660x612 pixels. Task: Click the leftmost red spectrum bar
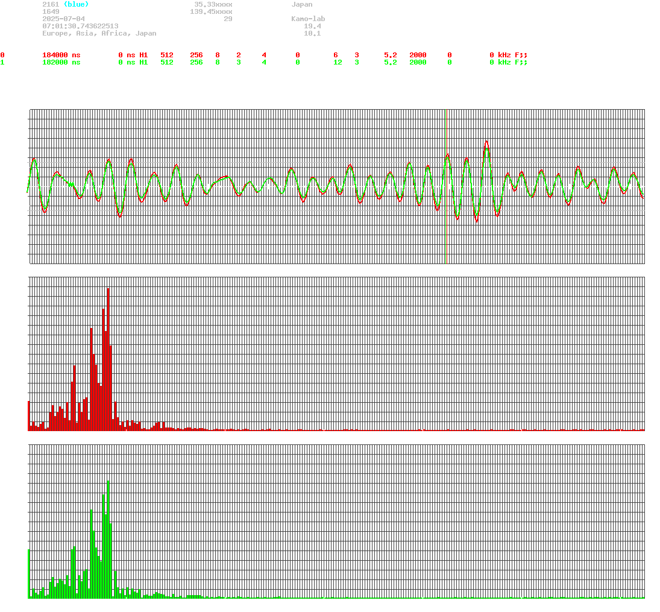29,416
